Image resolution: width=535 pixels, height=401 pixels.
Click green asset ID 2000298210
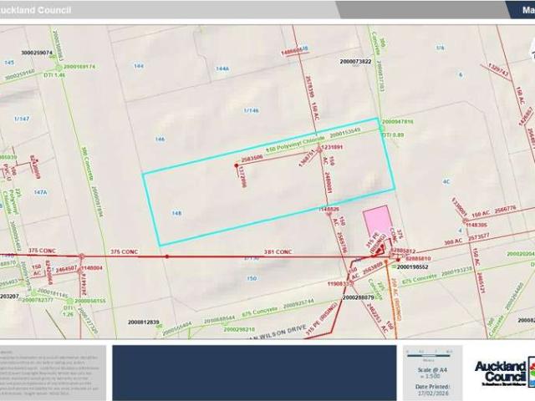point(239,329)
